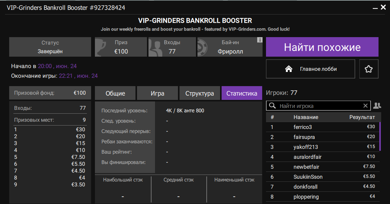Click the players icon in Входы tile
390x204 pixels.
pyautogui.click(x=155, y=47)
